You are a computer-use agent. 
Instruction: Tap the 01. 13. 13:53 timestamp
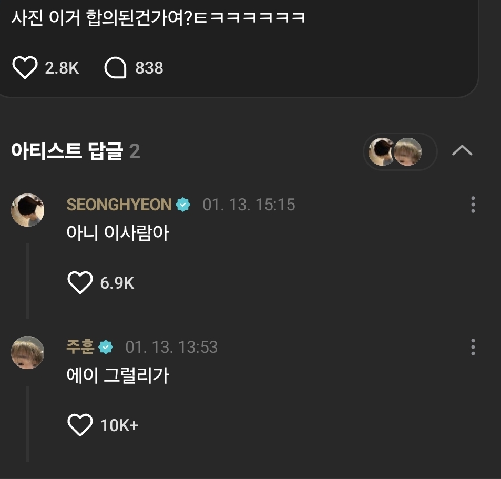171,347
